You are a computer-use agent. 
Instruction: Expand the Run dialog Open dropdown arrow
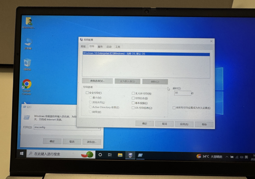[x=99, y=128]
